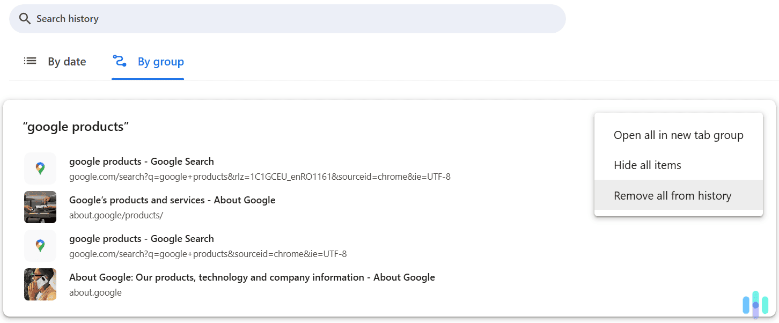Click the second google products search URL text
The width and height of the screenshot is (779, 323).
tap(208, 253)
